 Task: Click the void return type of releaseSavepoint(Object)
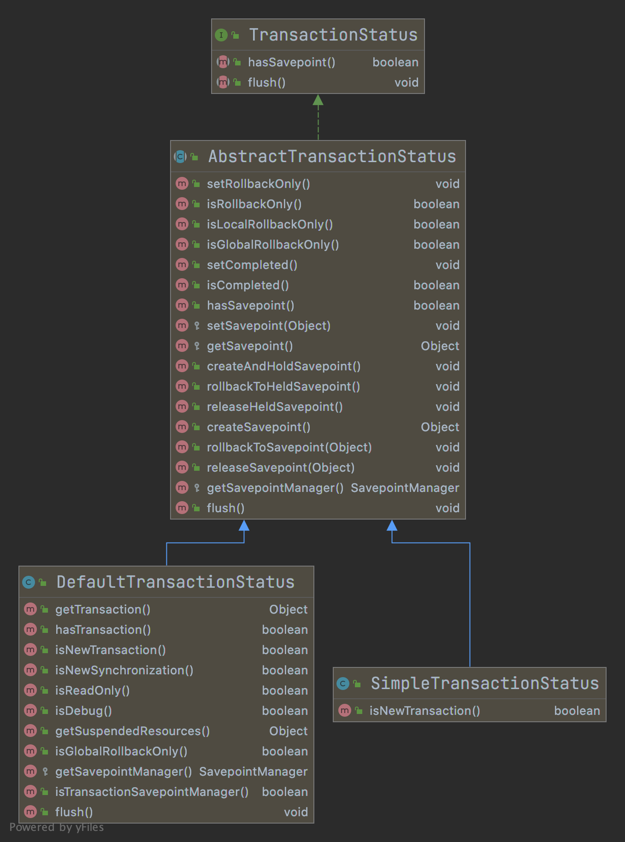pyautogui.click(x=448, y=468)
